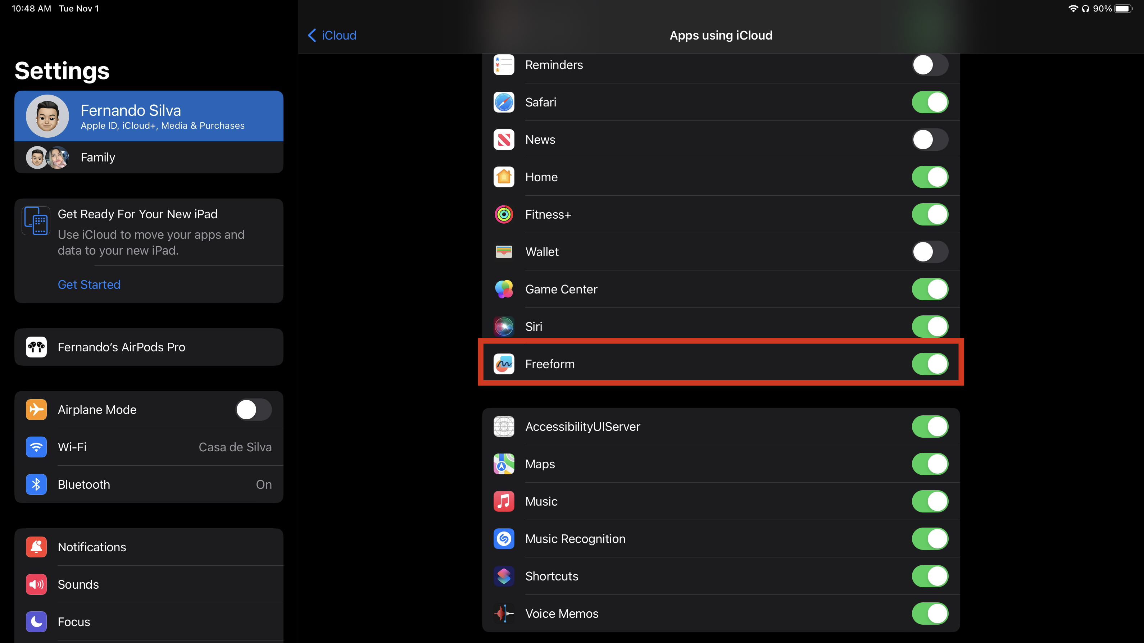Tap the AirPods Pro icon
Image resolution: width=1144 pixels, height=643 pixels.
pos(36,347)
